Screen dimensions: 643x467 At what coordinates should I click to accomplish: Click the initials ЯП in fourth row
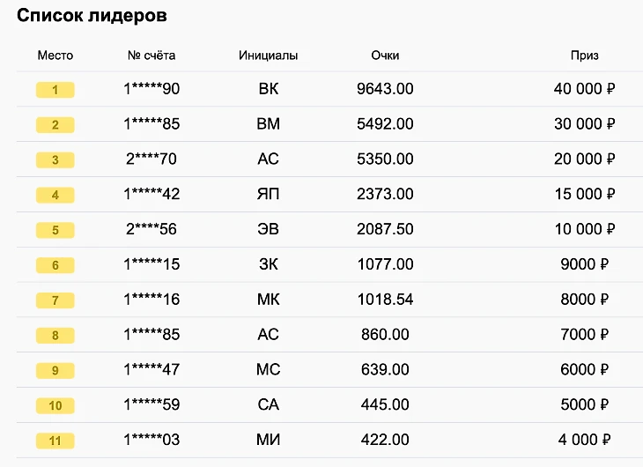tap(268, 194)
